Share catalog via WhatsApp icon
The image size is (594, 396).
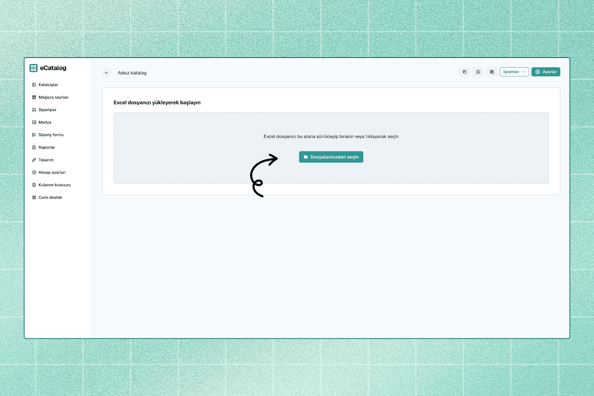(478, 72)
